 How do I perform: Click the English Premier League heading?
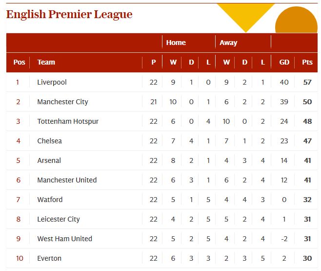69,14
